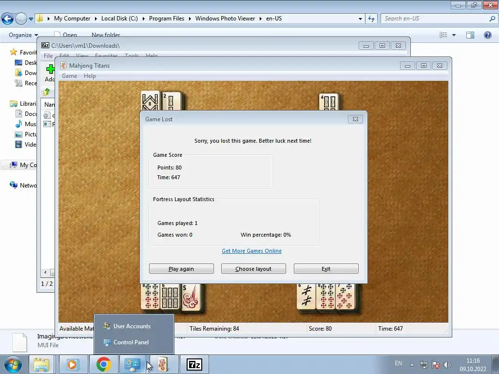Screen dimensions: 499x374
Task: Click the Choose layout button
Action: pyautogui.click(x=253, y=269)
